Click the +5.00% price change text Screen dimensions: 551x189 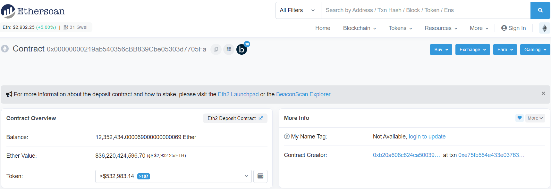[46, 27]
